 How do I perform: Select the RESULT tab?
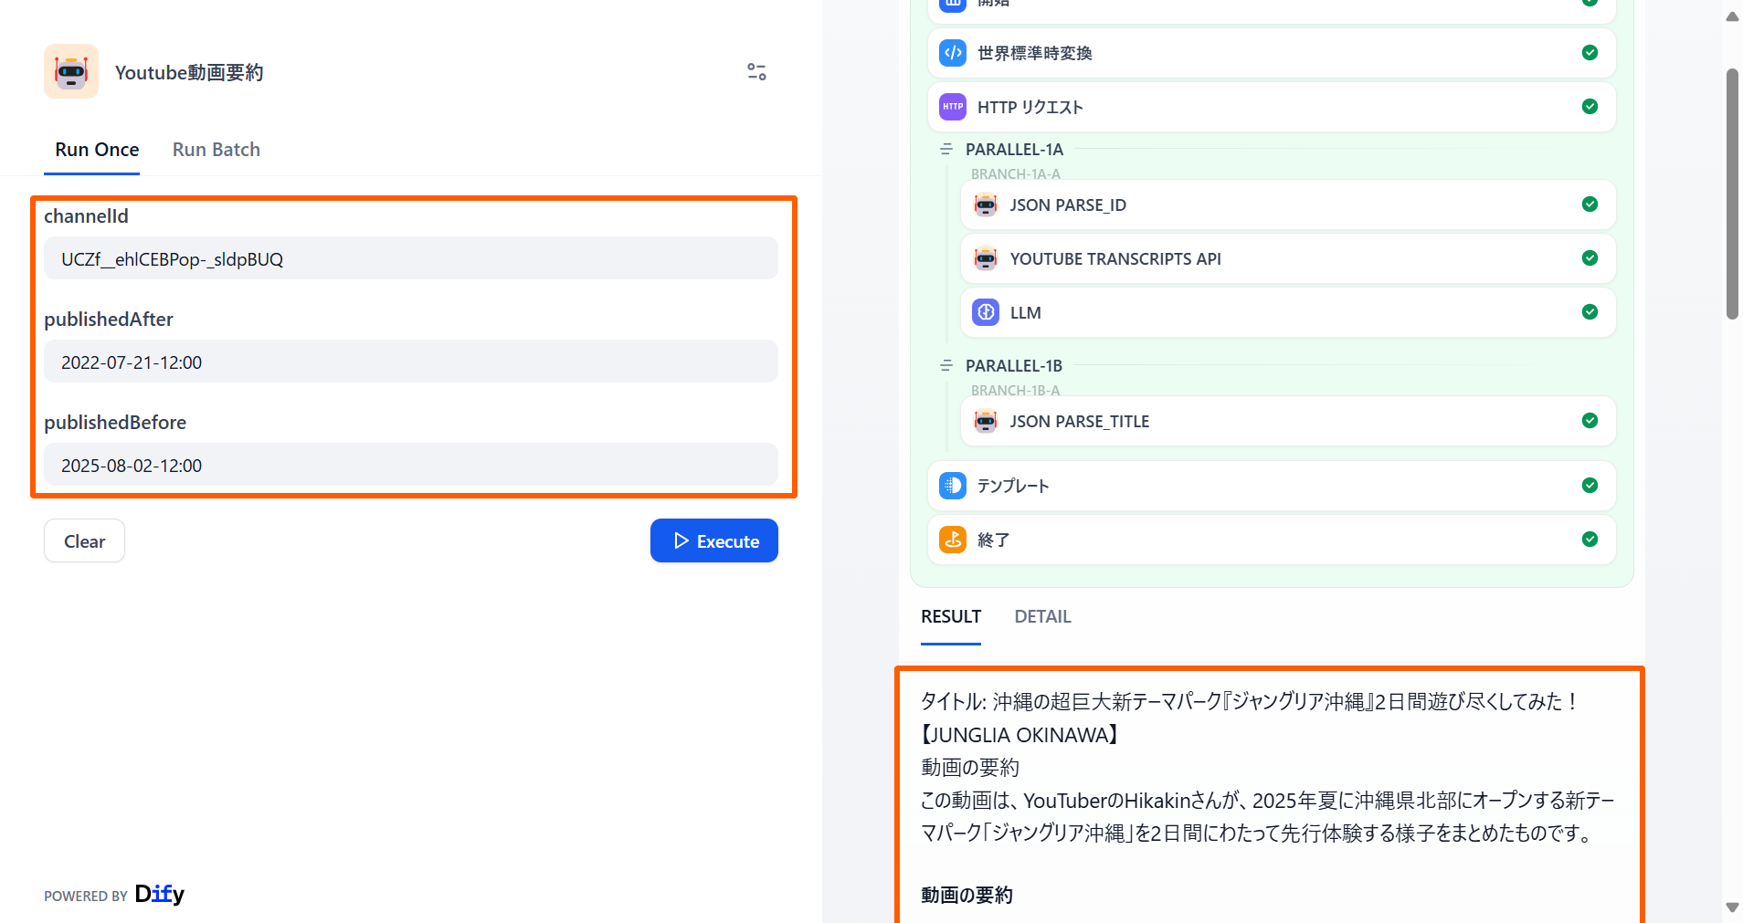[950, 617]
